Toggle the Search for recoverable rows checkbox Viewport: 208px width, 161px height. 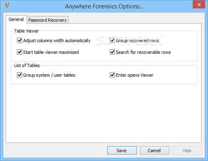(112, 52)
